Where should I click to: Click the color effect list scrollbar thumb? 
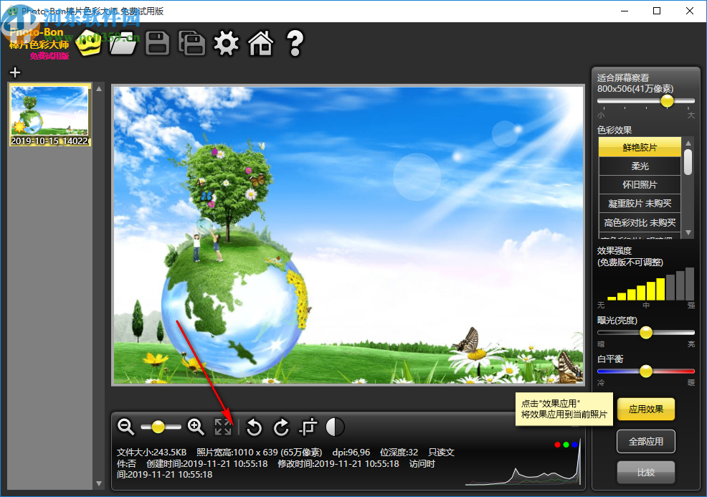point(688,162)
